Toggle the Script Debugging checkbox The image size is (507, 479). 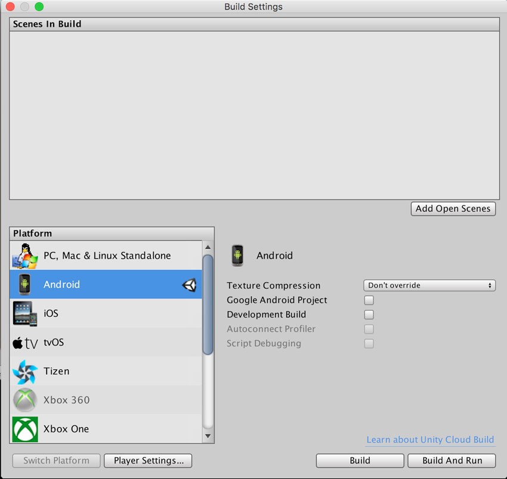(369, 343)
